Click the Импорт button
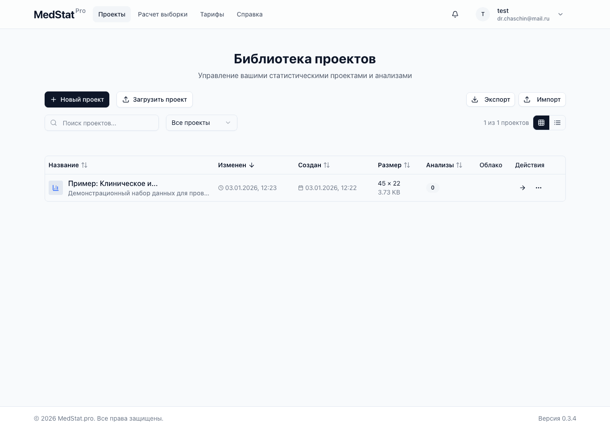The image size is (610, 430). (x=542, y=99)
